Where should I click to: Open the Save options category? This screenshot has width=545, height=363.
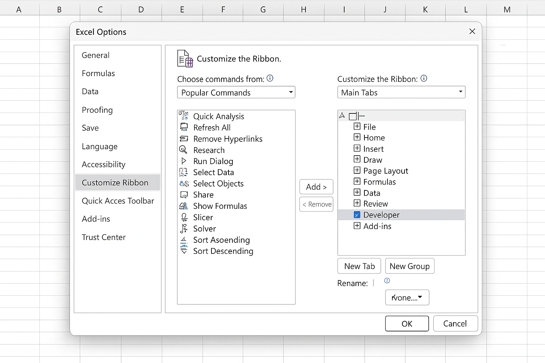(117, 128)
